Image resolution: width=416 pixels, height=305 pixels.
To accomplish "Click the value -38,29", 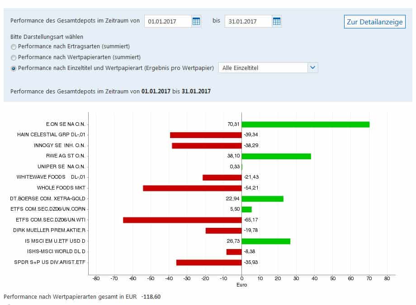I will click(251, 145).
